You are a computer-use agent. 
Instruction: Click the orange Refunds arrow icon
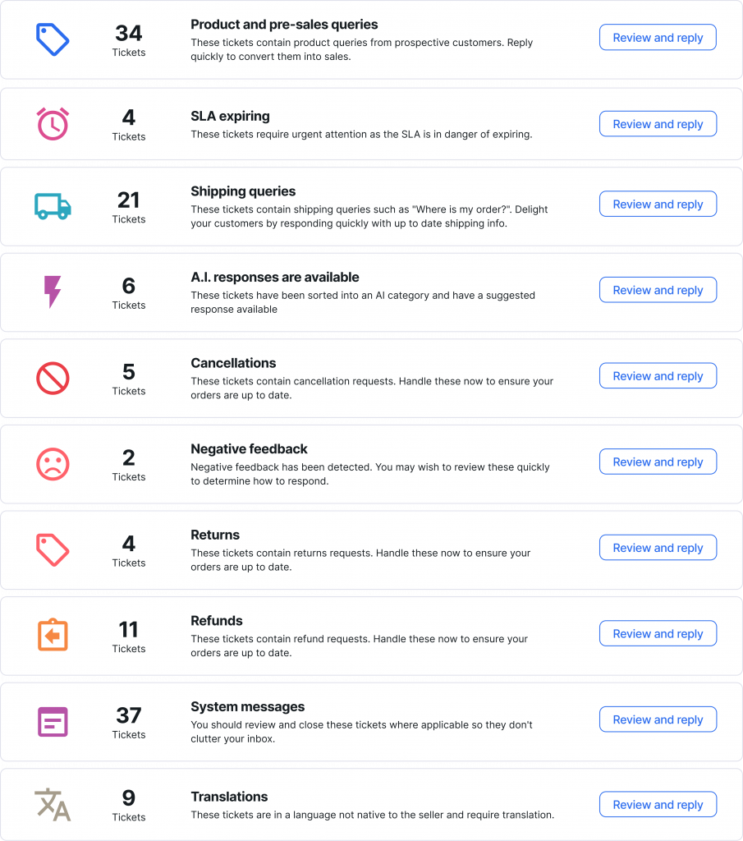(53, 635)
